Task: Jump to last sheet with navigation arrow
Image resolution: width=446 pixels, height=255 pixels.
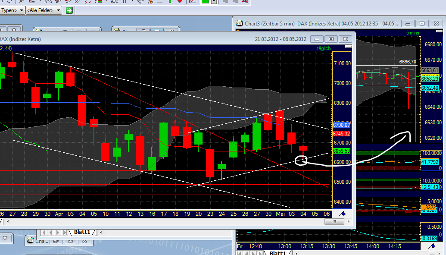Action: (65, 233)
